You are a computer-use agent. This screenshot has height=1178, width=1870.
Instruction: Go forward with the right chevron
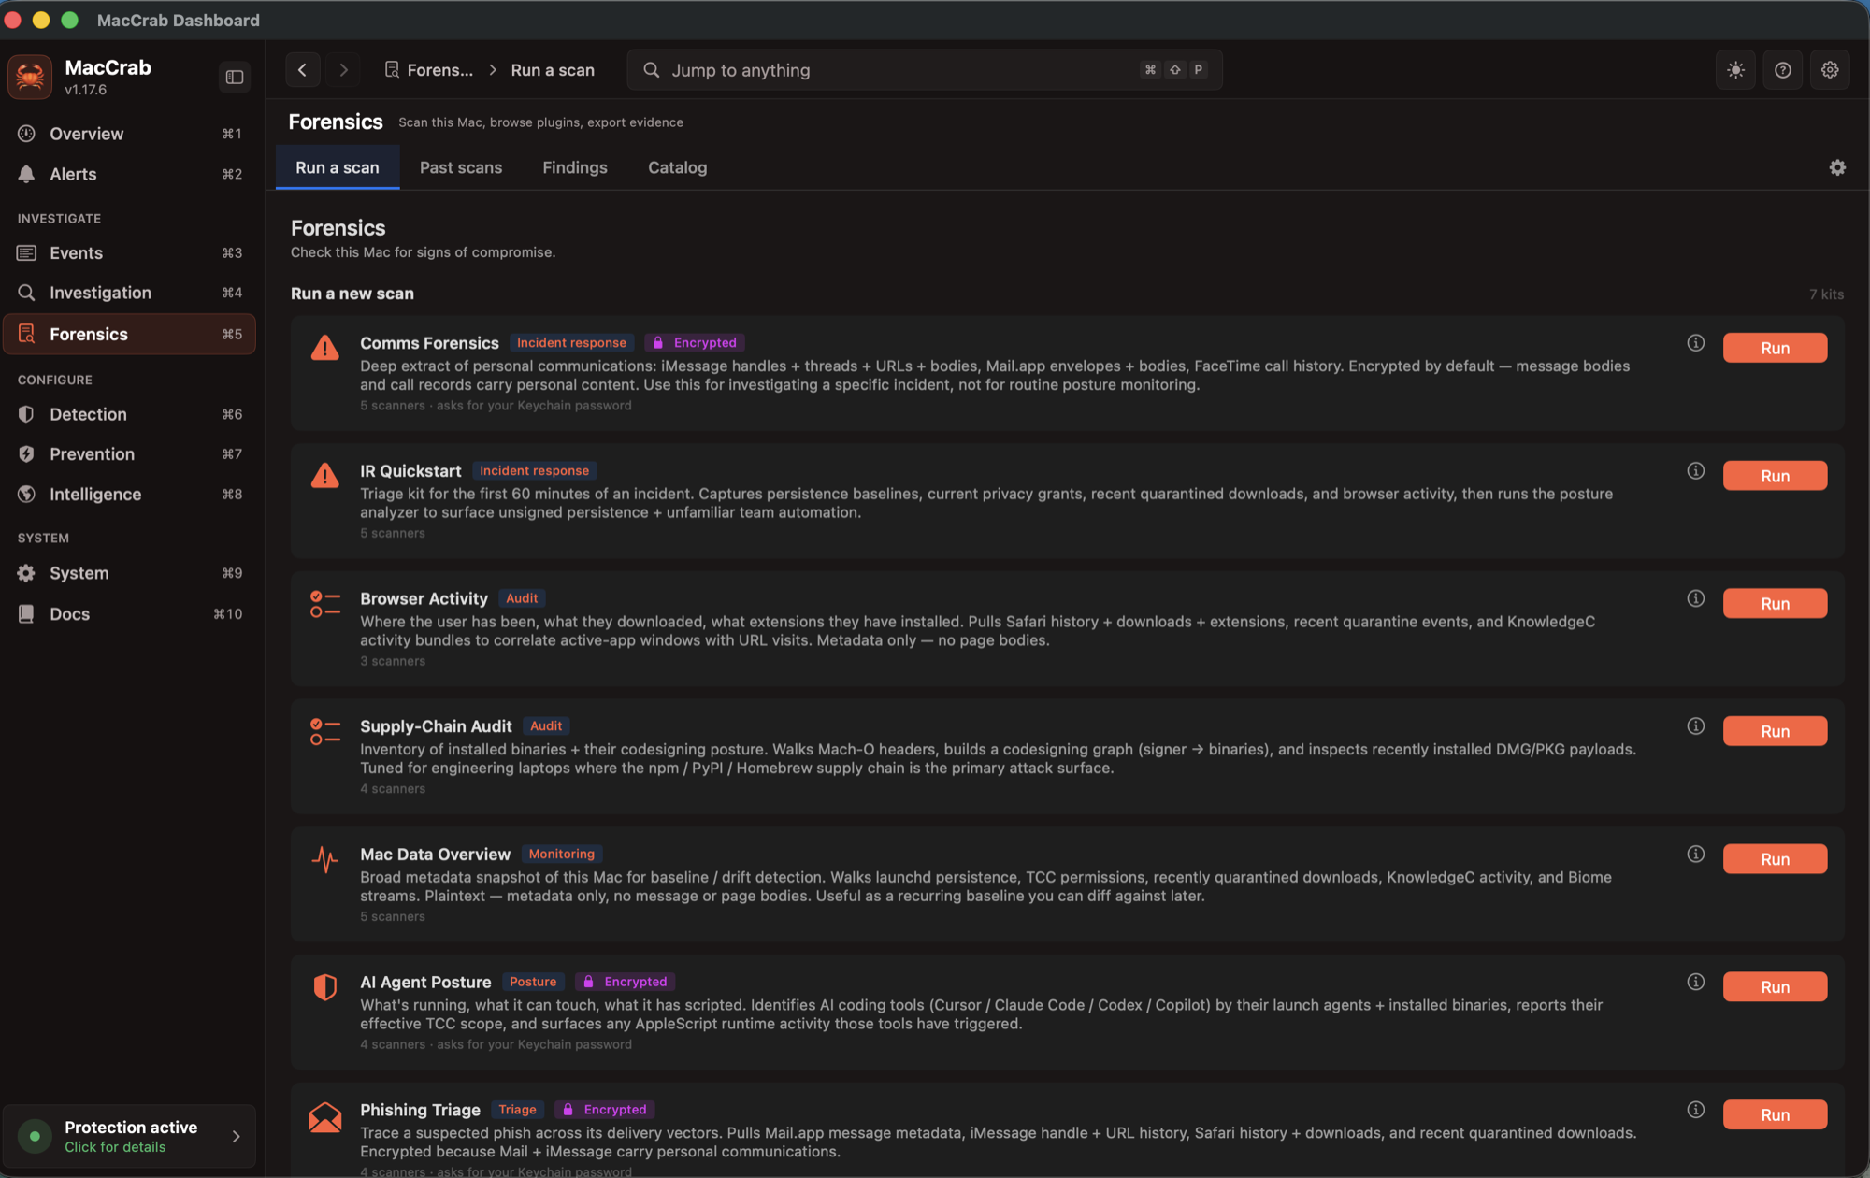(x=344, y=70)
